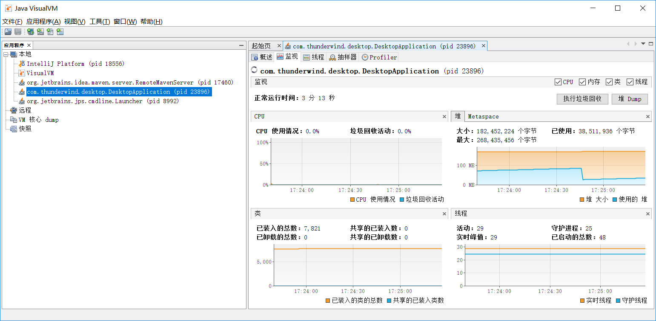Uncheck the 线程 threads checkbox

pyautogui.click(x=630, y=82)
